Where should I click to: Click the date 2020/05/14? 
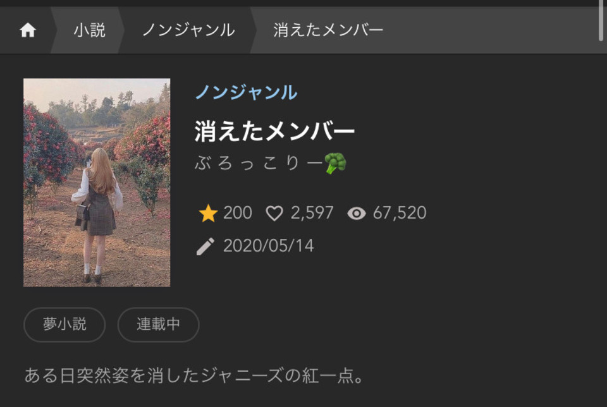coord(269,246)
